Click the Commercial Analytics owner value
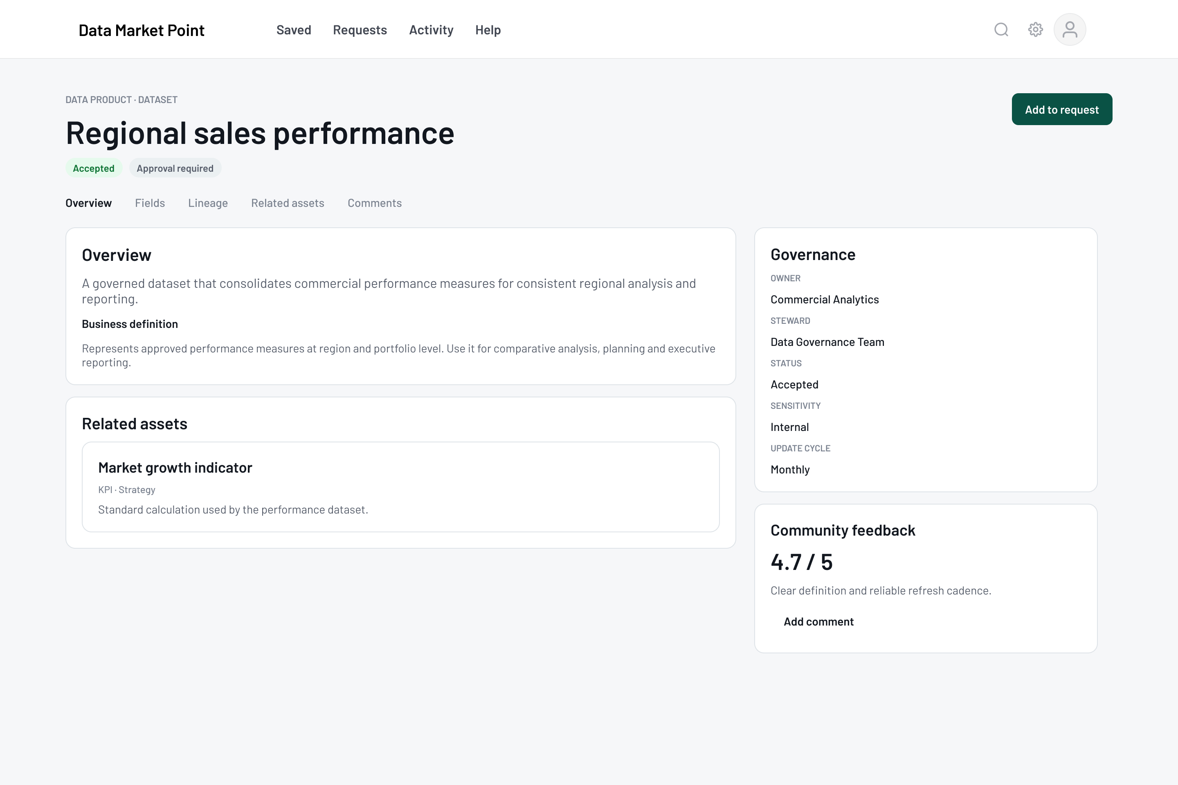1178x785 pixels. tap(825, 299)
